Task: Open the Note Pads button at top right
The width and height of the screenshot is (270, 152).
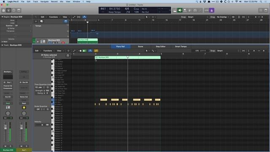Action: coord(266,10)
